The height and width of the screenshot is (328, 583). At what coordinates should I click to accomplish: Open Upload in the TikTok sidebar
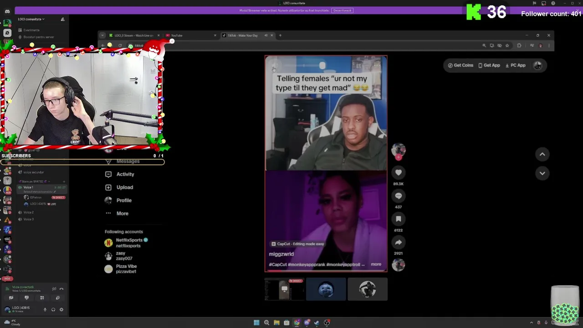(x=119, y=187)
